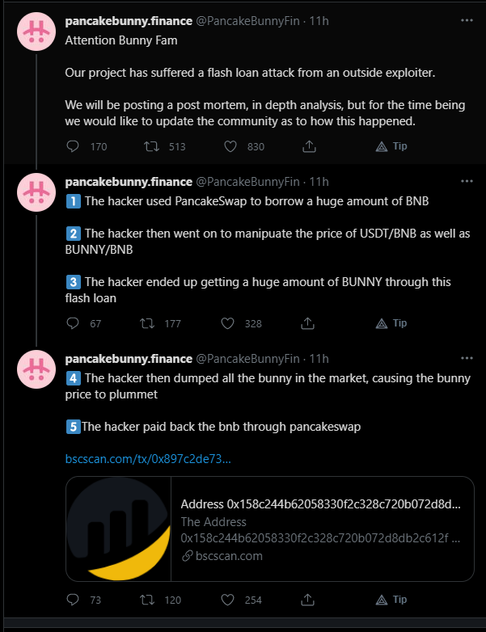Viewport: 486px width, 632px height.
Task: Like the third tweet with 254 likes
Action: [x=227, y=600]
